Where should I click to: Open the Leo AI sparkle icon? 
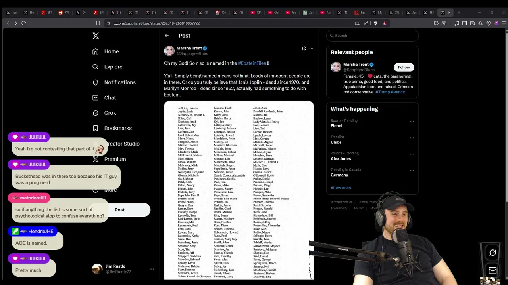coord(481,23)
